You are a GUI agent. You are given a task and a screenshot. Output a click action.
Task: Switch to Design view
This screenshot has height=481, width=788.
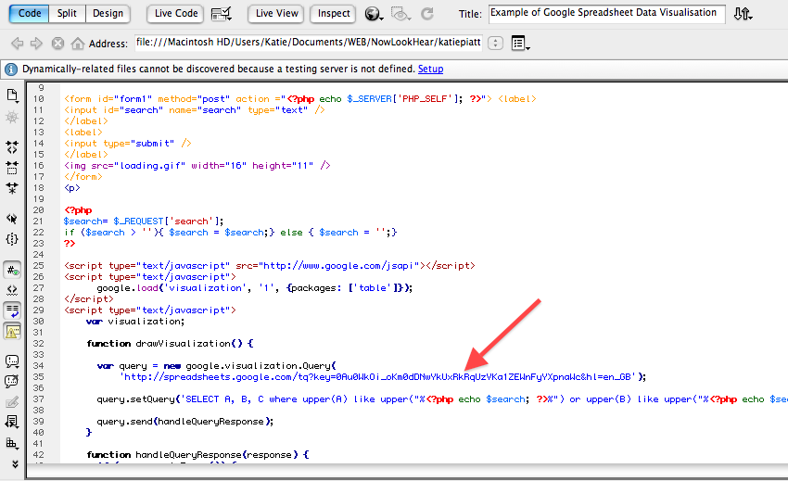[x=108, y=14]
